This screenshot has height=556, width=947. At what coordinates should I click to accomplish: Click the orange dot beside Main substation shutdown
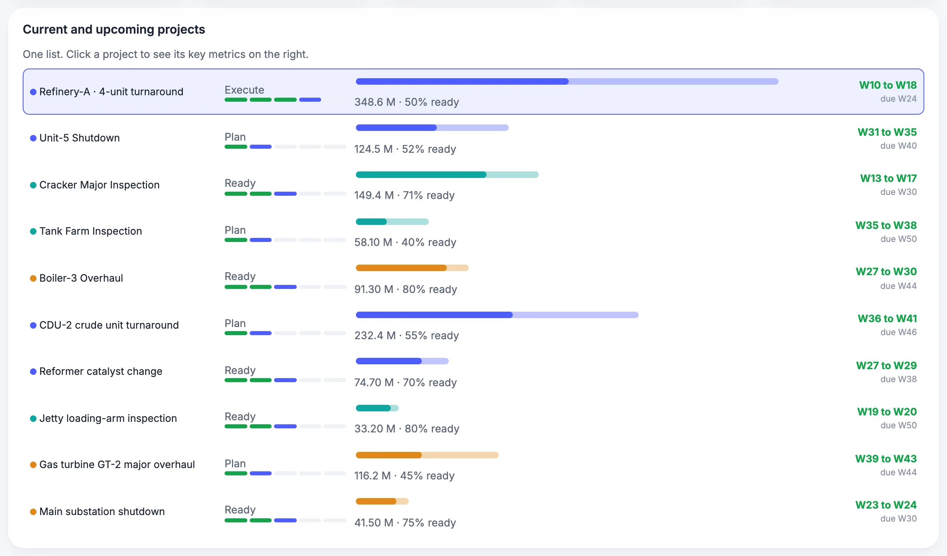coord(33,512)
